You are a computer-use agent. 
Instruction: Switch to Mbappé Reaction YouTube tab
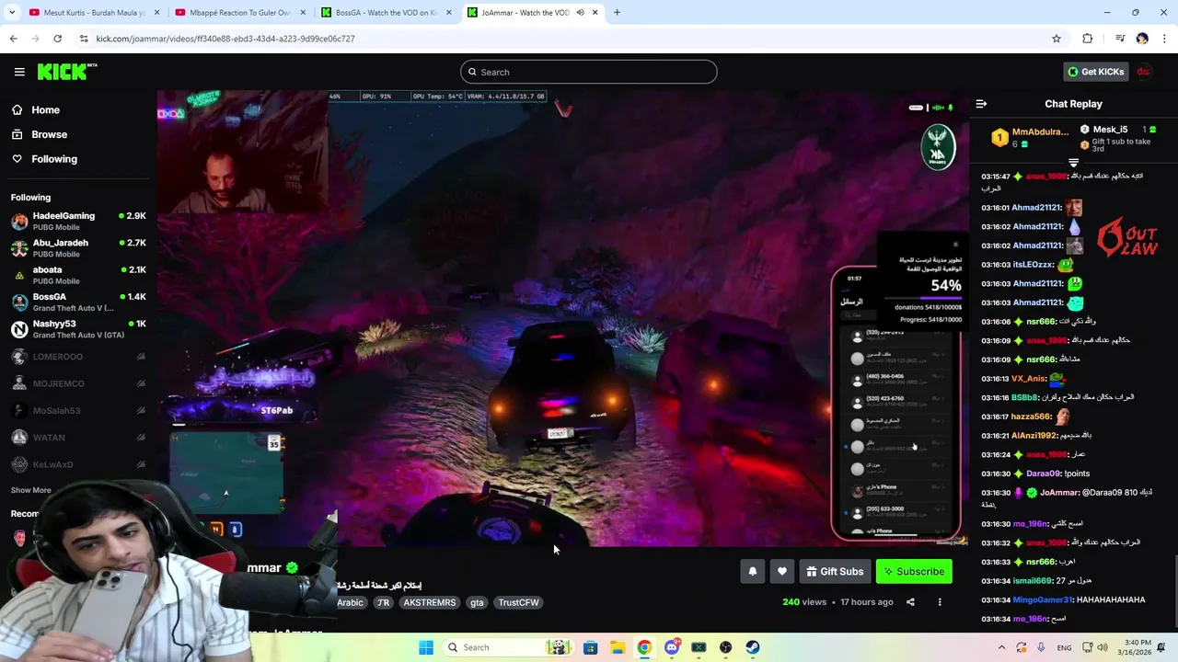[239, 13]
